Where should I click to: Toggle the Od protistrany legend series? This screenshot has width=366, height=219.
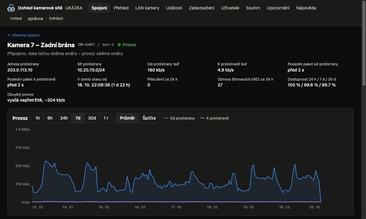179,118
